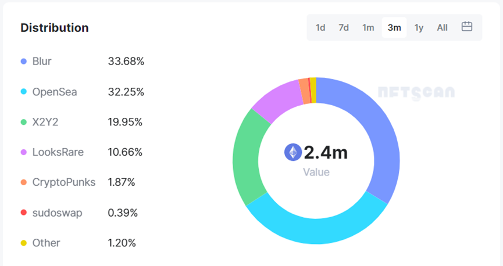Toggle the Blur legend dot

(x=24, y=62)
